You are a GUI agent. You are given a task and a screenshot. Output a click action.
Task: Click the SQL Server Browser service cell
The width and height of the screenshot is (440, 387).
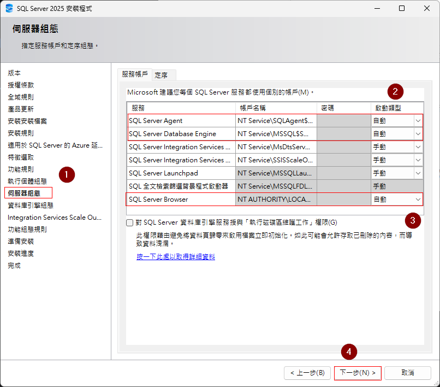[181, 200]
